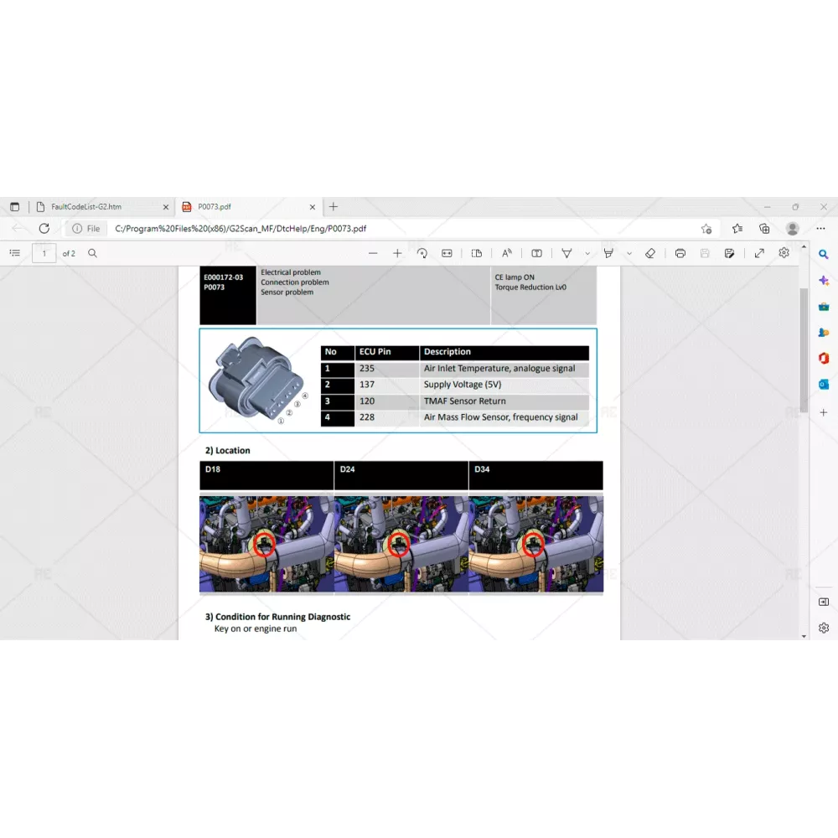
Task: Expand the Draw tool options dropdown
Action: click(x=587, y=253)
